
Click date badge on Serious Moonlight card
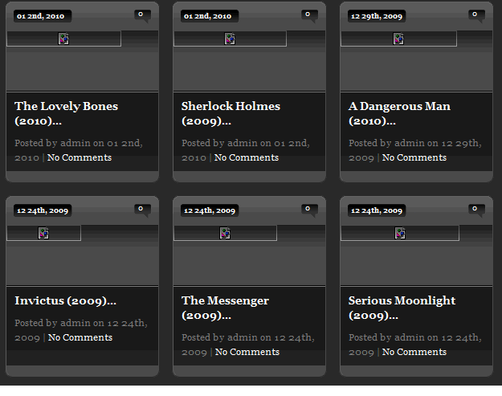[x=377, y=210]
